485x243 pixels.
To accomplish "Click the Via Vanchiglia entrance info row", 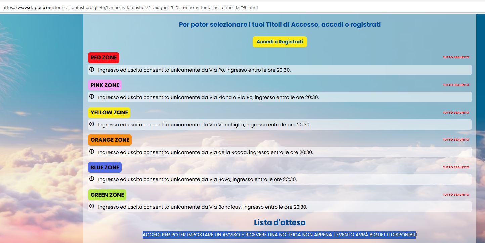I will [279, 125].
